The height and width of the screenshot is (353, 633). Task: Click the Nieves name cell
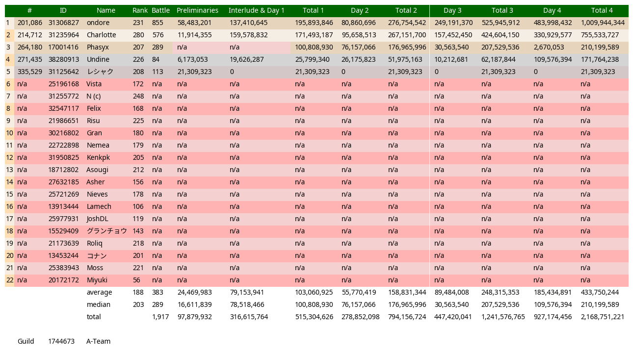97,194
